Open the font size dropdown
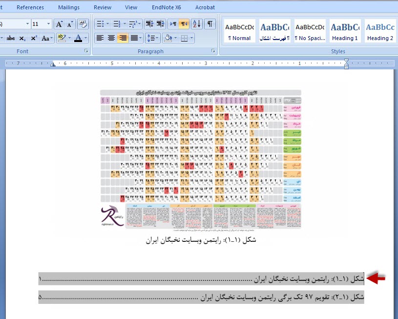This screenshot has width=398, height=319. [48, 24]
